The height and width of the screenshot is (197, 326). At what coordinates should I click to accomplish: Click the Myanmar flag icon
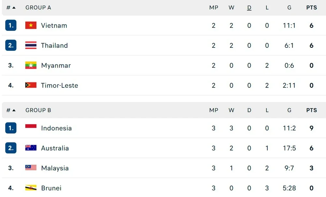point(31,65)
